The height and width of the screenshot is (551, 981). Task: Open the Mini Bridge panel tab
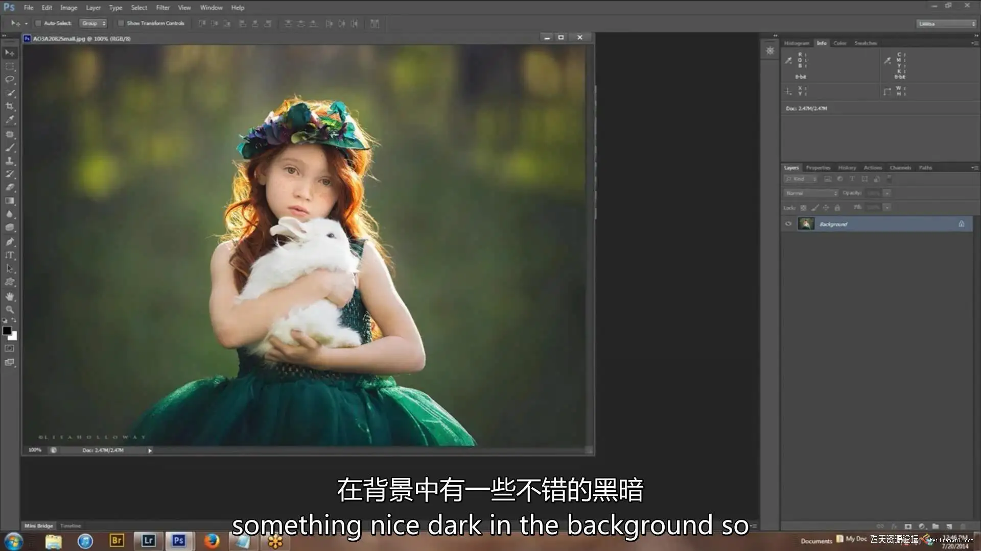point(38,526)
